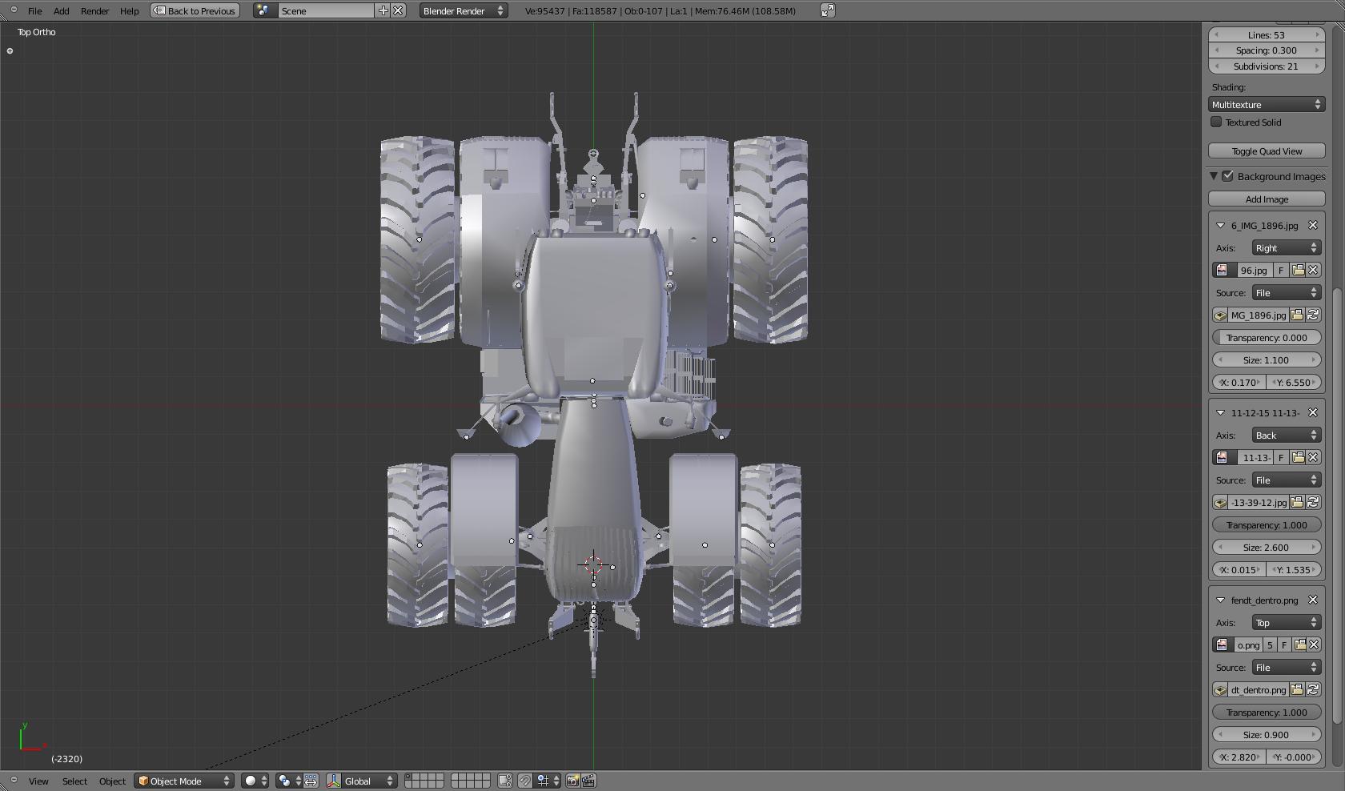Open the Select menu in viewport header
This screenshot has width=1345, height=791.
tap(74, 781)
